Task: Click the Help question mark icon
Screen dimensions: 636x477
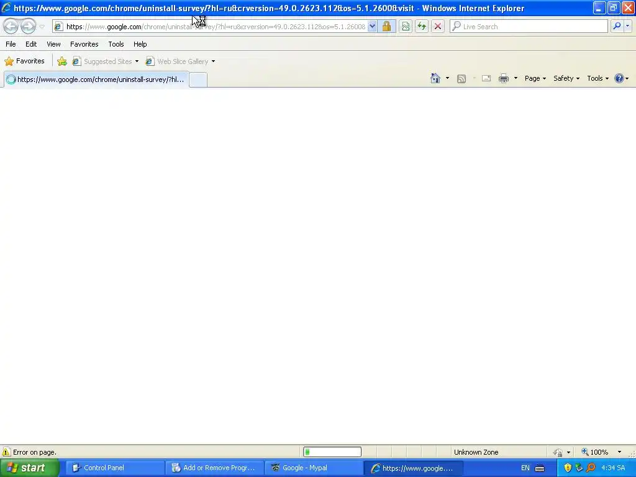Action: coord(619,78)
